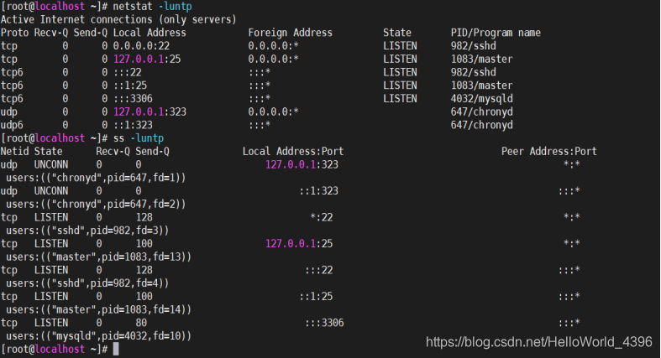
Task: Click the users line with chronyd fd=1
Action: coord(96,178)
